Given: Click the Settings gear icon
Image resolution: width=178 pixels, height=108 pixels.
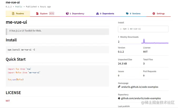Looking at the screenshot, I should [x=154, y=13].
